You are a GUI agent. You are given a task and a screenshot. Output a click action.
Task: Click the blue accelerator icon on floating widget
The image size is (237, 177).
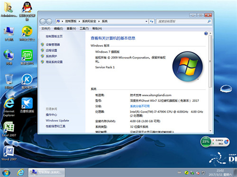(226, 142)
